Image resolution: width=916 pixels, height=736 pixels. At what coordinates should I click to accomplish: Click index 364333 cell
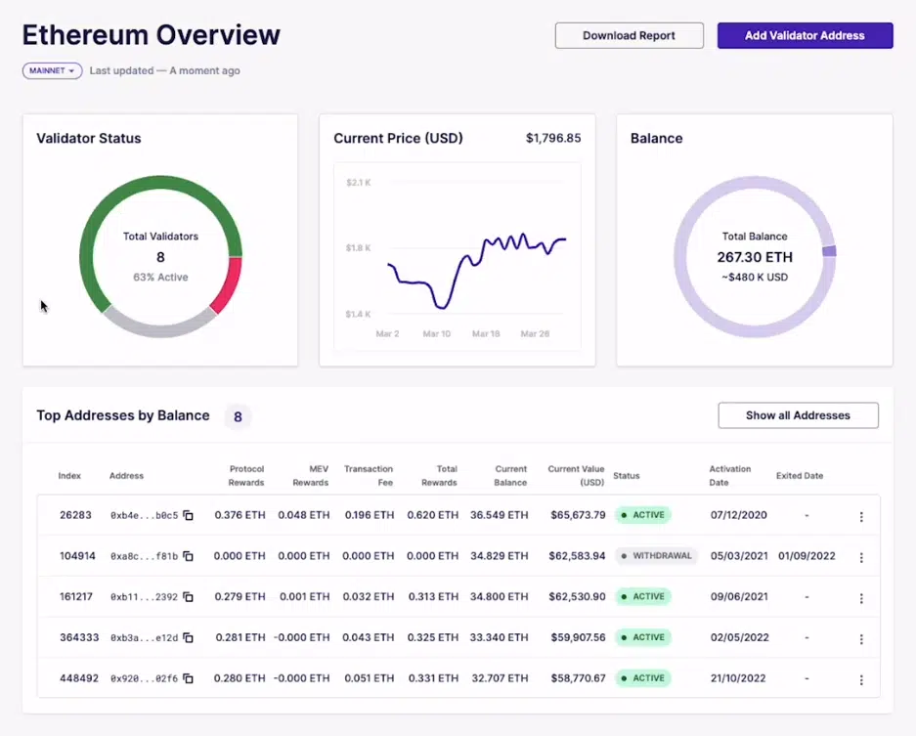79,638
